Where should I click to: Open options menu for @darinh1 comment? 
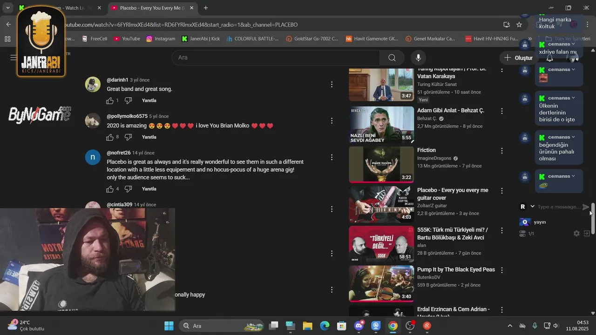coord(332,84)
